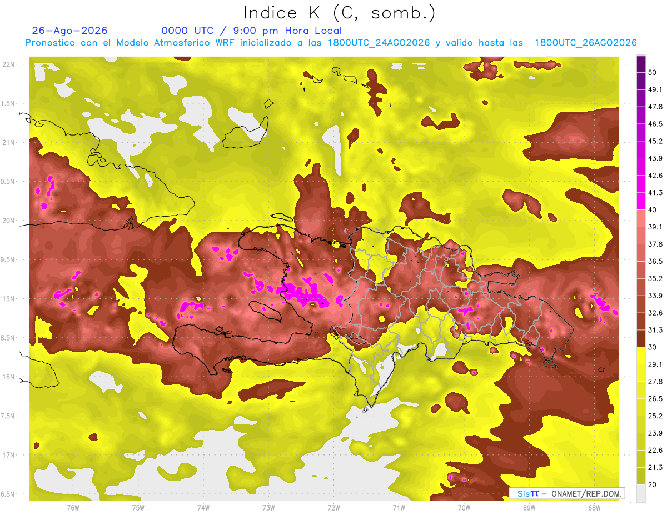Click the yellow colorbar segment between 29.1 and 30
This screenshot has height=515, width=667.
coord(641,356)
